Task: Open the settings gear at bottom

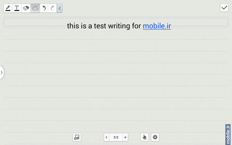Action: pos(155,137)
